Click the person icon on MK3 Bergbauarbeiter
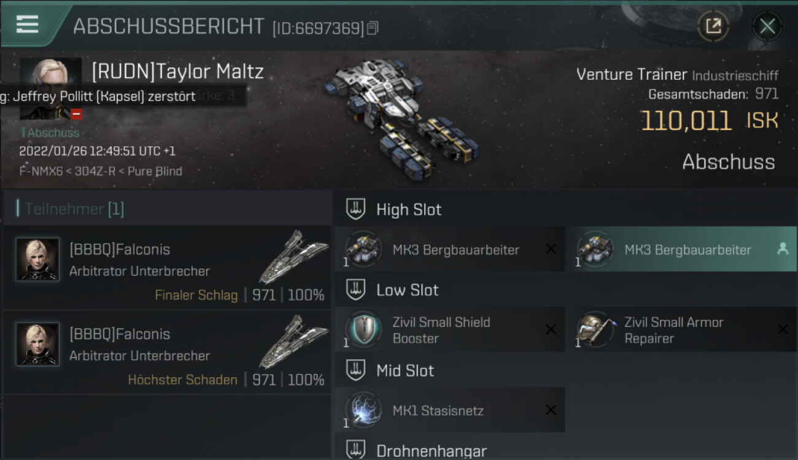 tap(783, 248)
